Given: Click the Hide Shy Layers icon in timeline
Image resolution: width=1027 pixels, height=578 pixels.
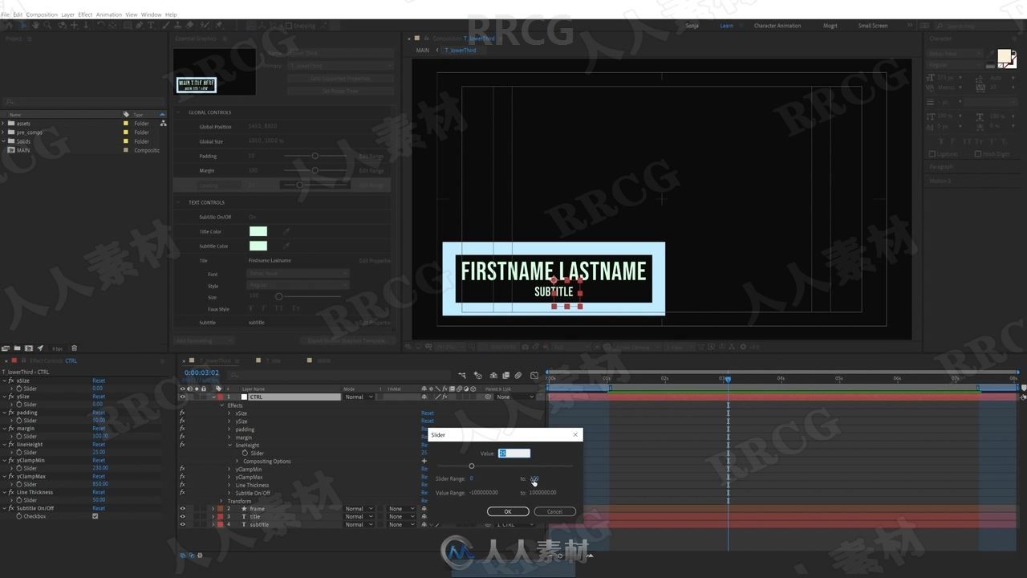Looking at the screenshot, I should [x=493, y=375].
